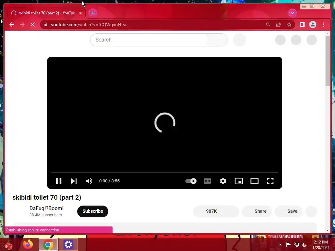Click the video title text
Viewport: 335px width, 251px height.
[47, 197]
